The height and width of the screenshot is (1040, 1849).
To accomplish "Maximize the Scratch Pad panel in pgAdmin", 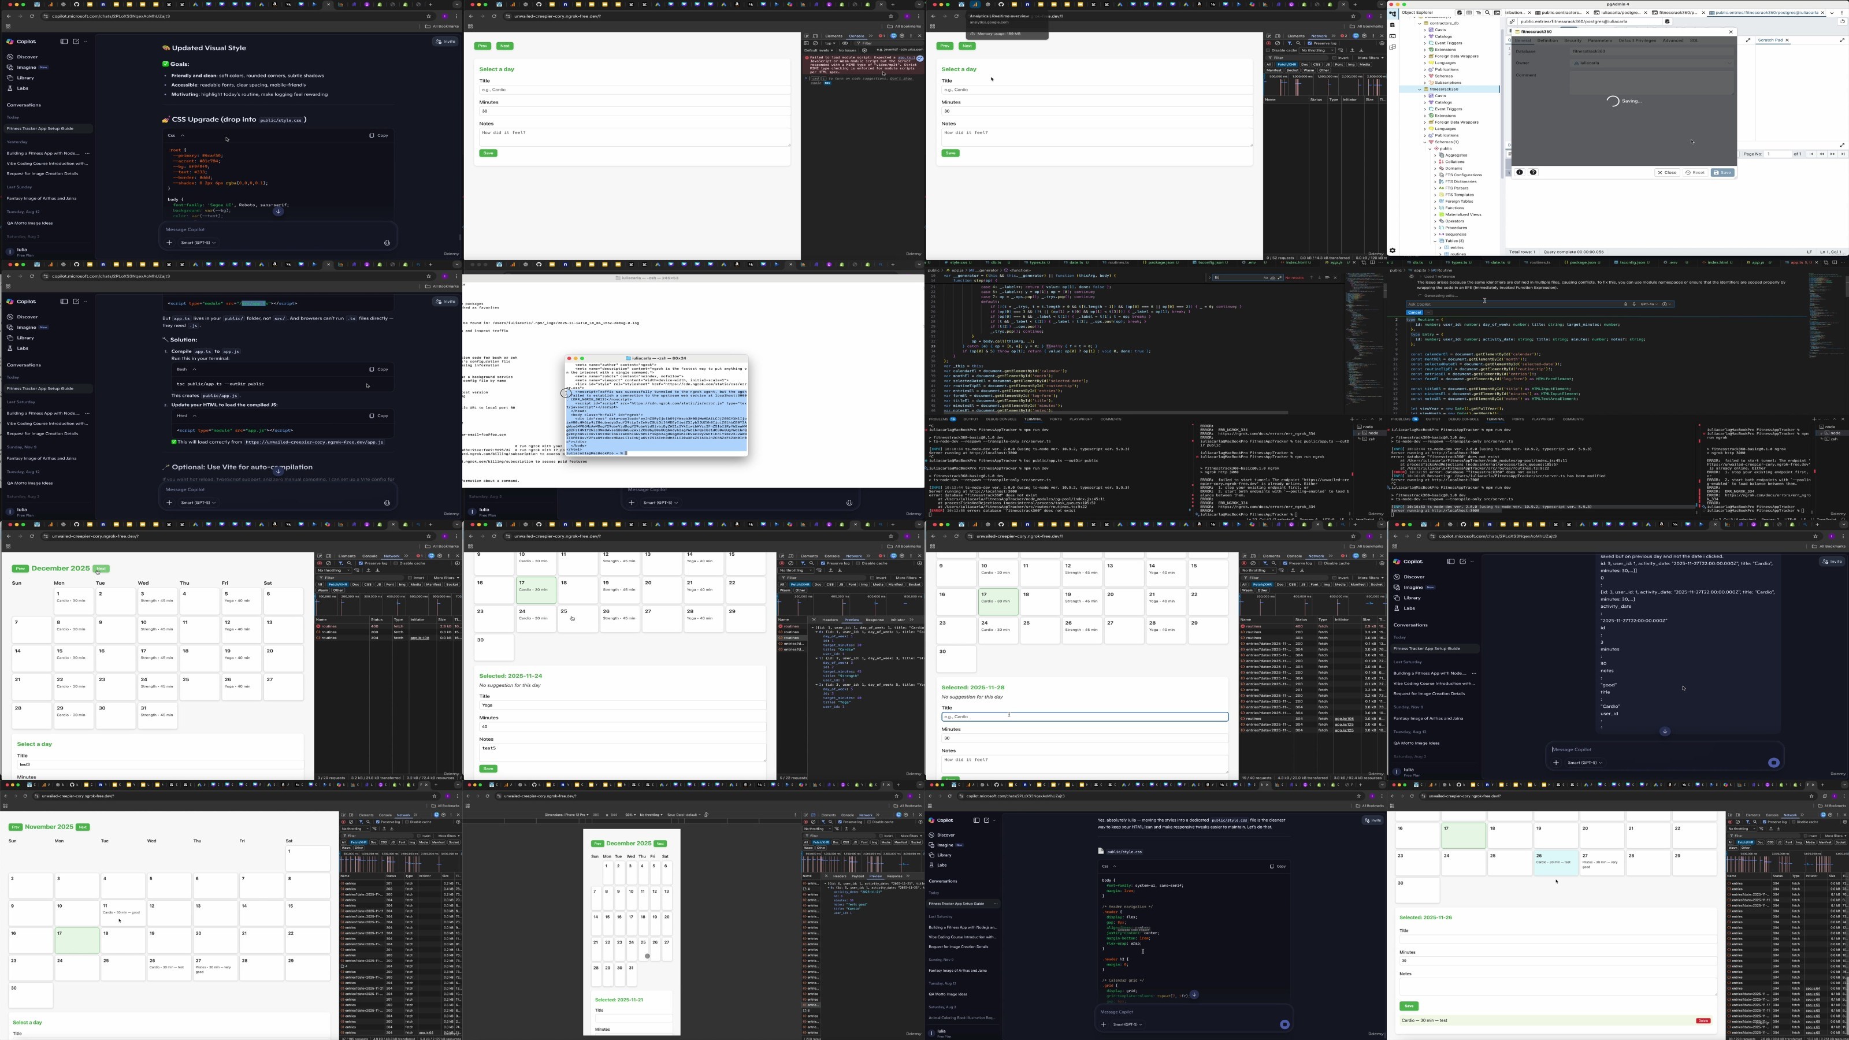I will pos(1842,40).
